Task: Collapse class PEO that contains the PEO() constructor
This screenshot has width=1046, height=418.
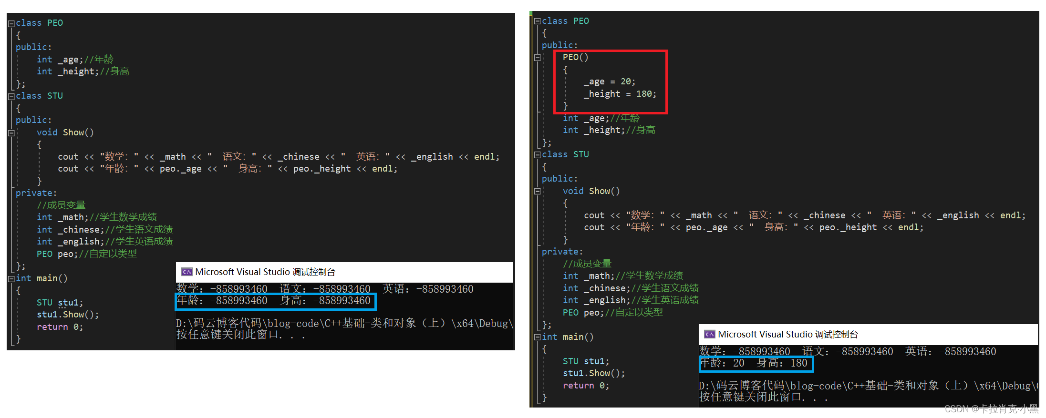Action: [x=537, y=21]
